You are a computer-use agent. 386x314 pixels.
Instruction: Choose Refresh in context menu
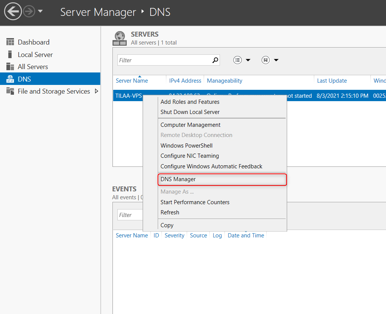click(x=170, y=212)
